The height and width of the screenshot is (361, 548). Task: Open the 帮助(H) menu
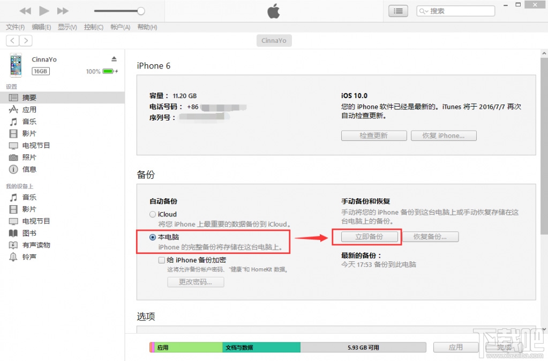tap(147, 27)
